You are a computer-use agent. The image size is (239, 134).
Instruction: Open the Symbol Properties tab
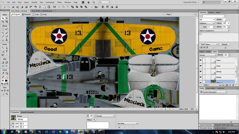[x=27, y=112]
